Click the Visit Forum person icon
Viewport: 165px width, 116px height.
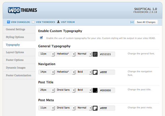pos(58,22)
